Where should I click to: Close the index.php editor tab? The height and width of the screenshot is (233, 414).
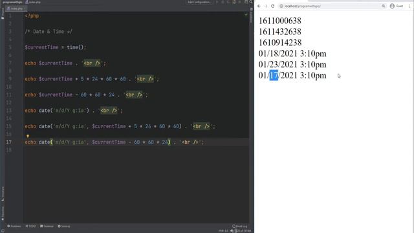point(25,8)
